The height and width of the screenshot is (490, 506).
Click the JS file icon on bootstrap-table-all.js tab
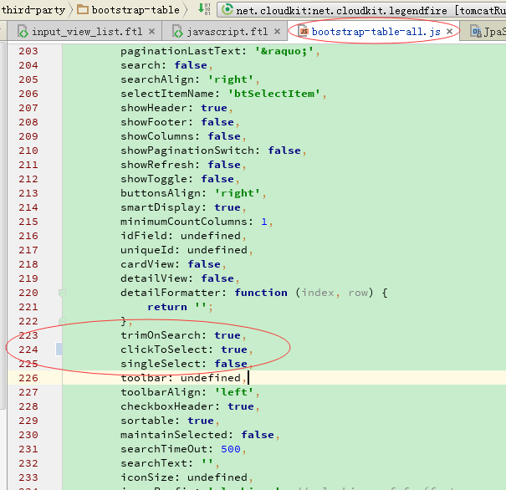click(x=304, y=31)
